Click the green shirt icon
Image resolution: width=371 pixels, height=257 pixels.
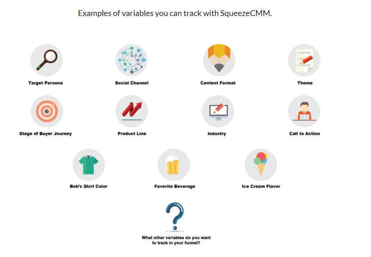(x=89, y=164)
